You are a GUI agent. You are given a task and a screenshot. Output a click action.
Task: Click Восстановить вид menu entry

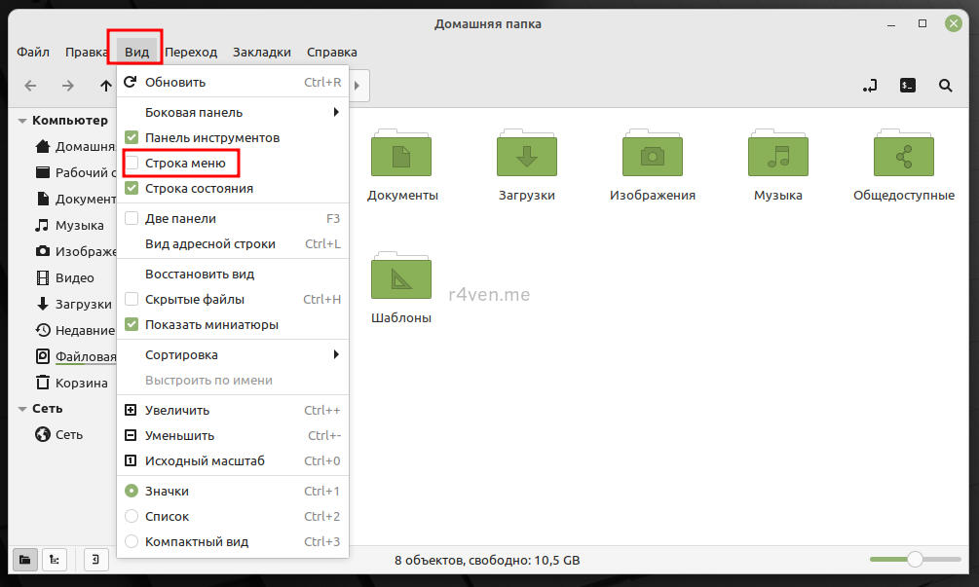pos(200,275)
